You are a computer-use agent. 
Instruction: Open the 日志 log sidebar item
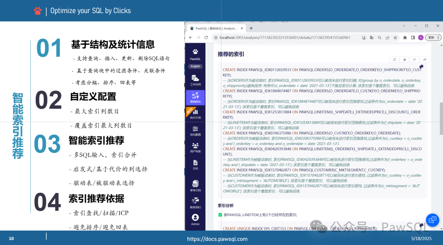(x=195, y=164)
